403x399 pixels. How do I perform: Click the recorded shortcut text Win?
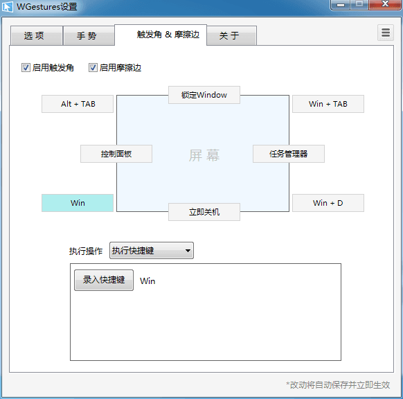coord(147,281)
